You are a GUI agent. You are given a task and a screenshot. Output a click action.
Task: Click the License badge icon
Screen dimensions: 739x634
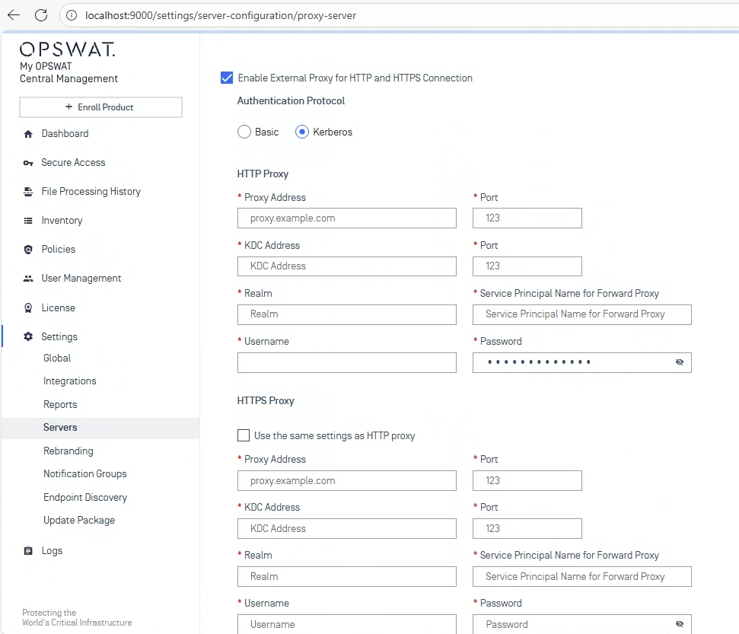tap(28, 308)
